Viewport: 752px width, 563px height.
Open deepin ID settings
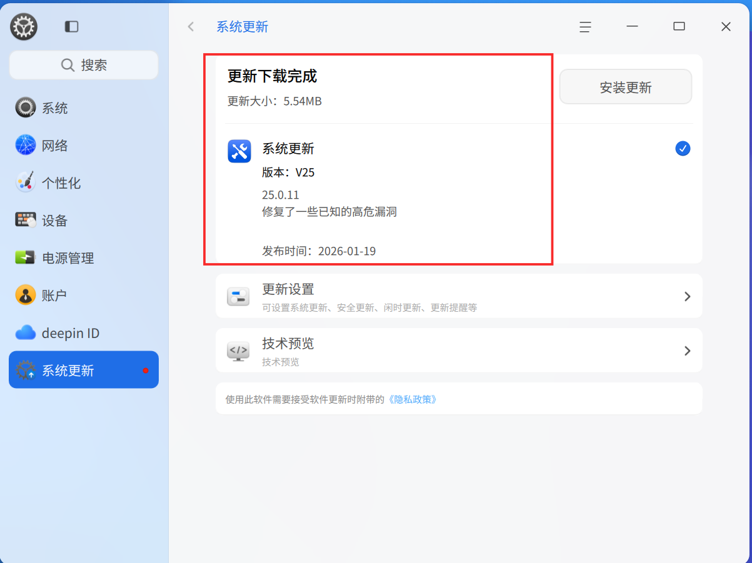point(84,333)
